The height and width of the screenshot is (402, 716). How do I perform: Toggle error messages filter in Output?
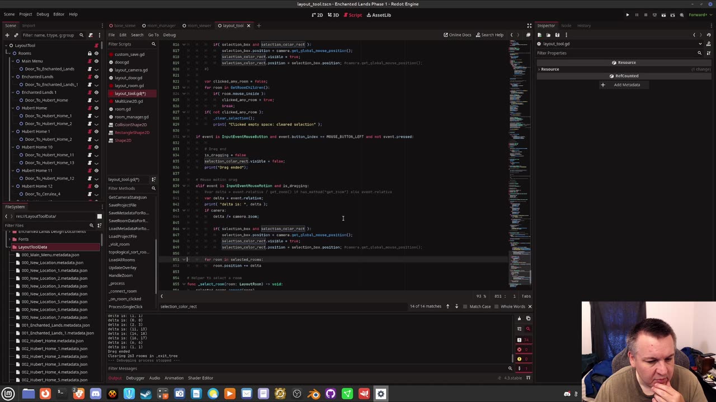(522, 350)
